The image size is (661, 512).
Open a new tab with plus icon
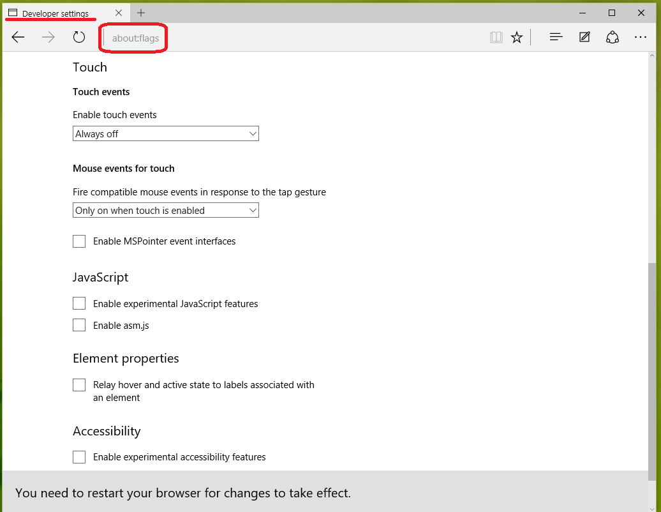coord(141,13)
